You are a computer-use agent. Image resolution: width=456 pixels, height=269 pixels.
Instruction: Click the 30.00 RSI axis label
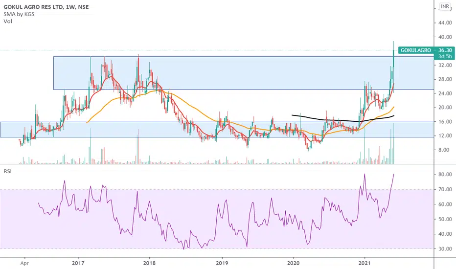tap(445, 249)
